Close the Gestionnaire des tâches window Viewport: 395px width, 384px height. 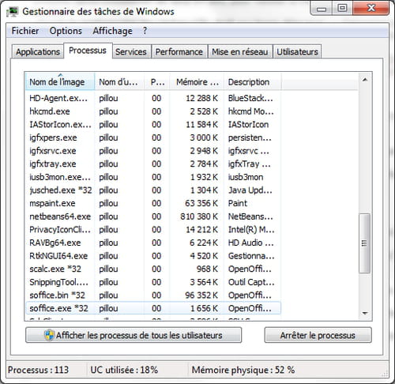[x=371, y=9]
